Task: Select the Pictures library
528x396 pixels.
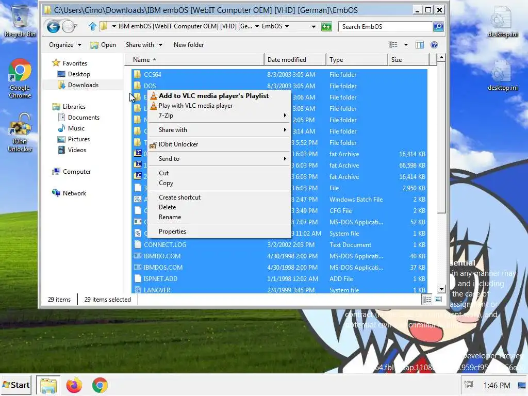Action: click(78, 139)
